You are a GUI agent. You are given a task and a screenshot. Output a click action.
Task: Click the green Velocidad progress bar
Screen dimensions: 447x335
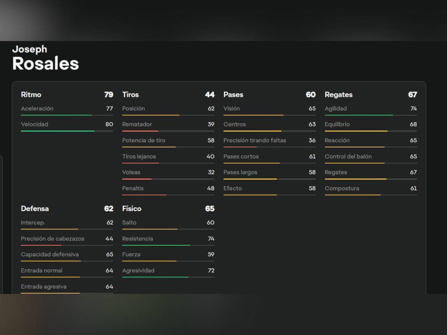click(x=58, y=131)
